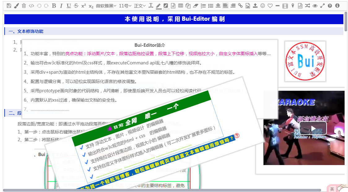Click the shuffle crossed-arrows icon
This screenshot has width=348, height=192.
[x=307, y=6]
